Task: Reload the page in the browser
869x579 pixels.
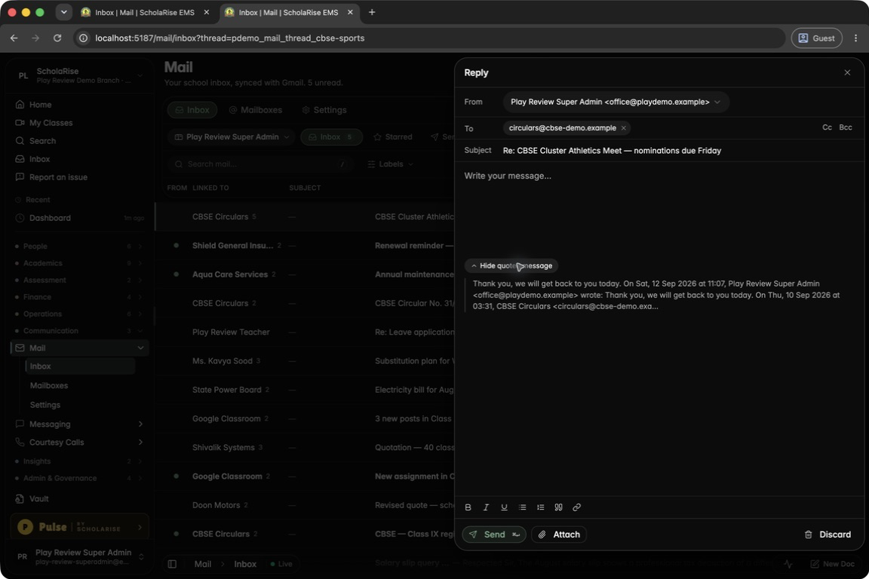Action: coord(57,38)
